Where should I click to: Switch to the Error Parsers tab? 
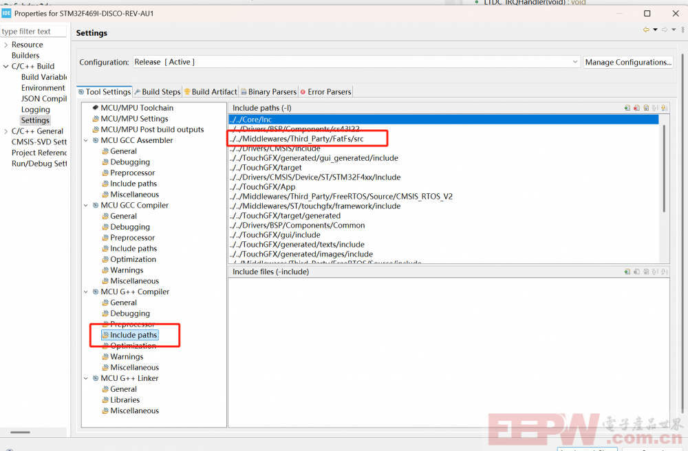(x=325, y=92)
